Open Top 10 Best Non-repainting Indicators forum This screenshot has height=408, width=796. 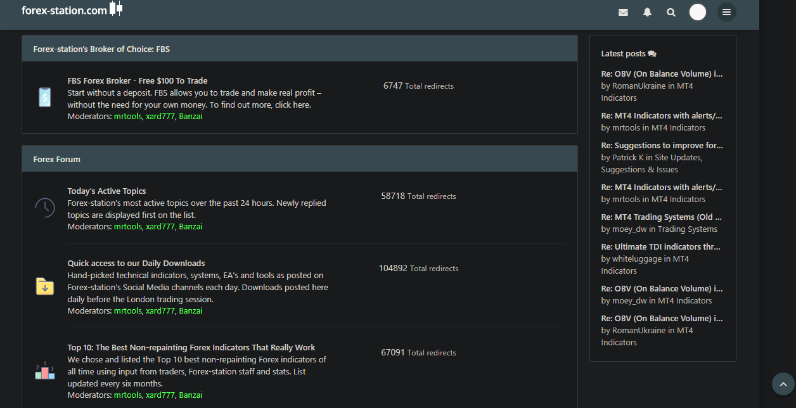click(x=191, y=347)
